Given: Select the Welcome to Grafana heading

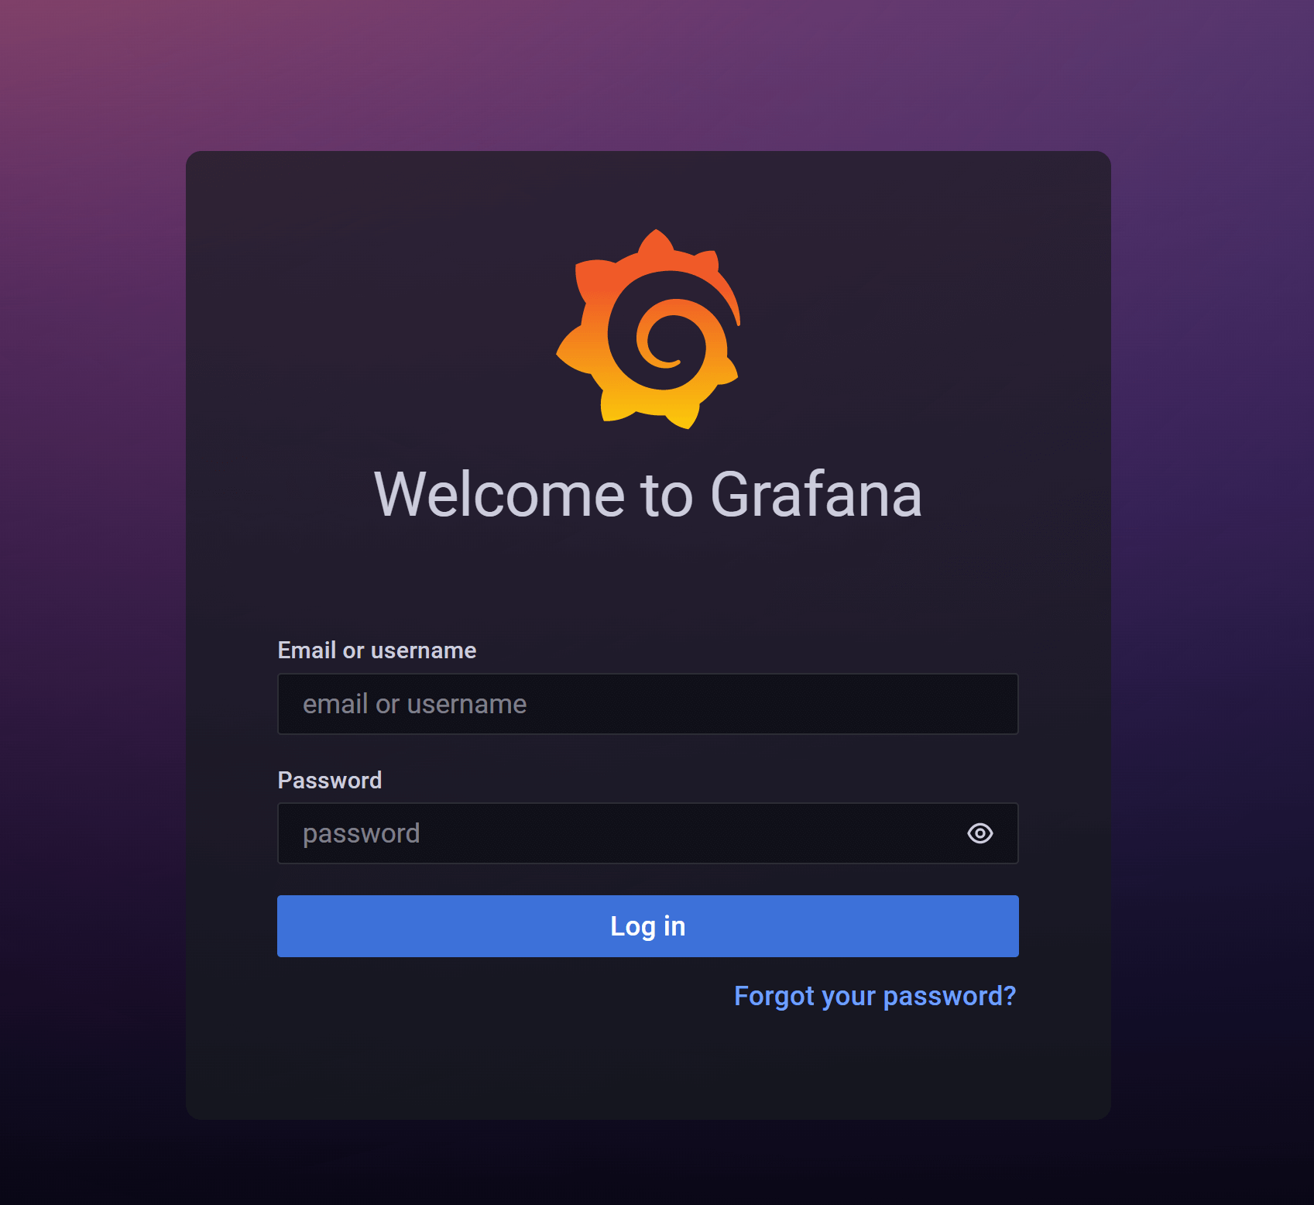Looking at the screenshot, I should pos(648,494).
